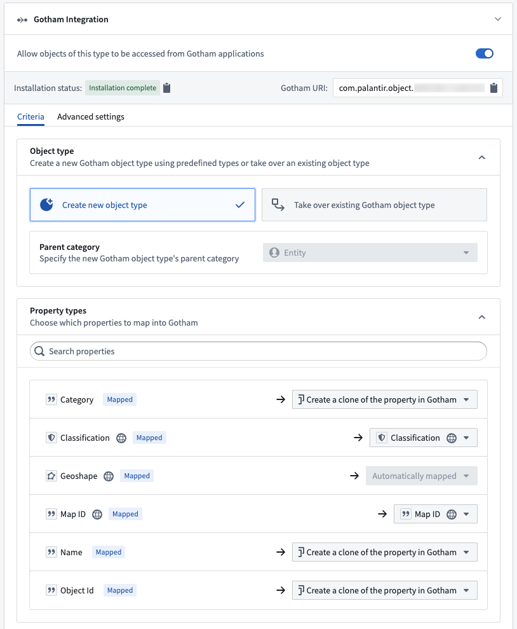Screen dimensions: 517x629
Task: Click the Gotham Integration header icon
Action: pyautogui.click(x=22, y=20)
